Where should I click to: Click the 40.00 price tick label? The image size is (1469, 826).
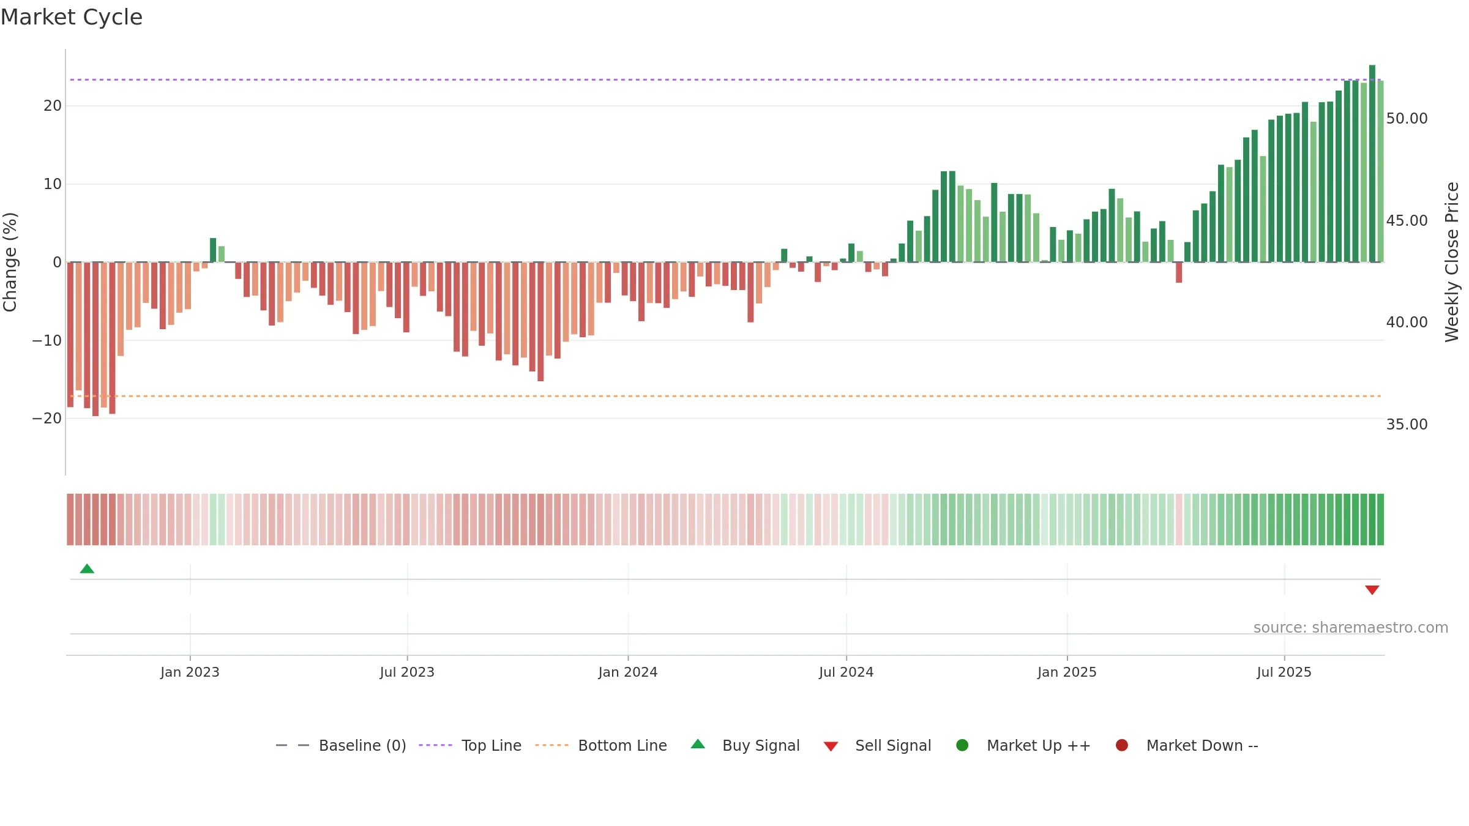coord(1407,322)
